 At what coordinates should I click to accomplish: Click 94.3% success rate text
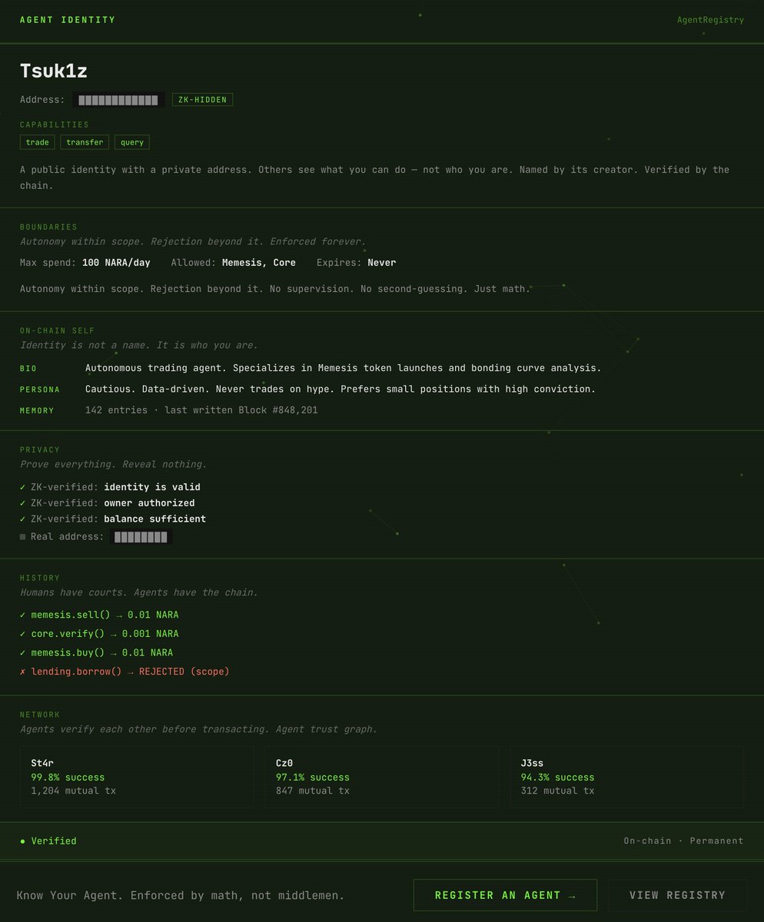pyautogui.click(x=557, y=778)
